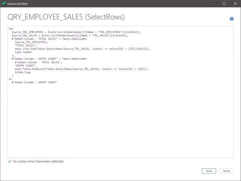Image resolution: width=241 pixels, height=181 pixels.
Task: Click the Added Column - ENTRY COUNT definition line
Action: click(49, 59)
